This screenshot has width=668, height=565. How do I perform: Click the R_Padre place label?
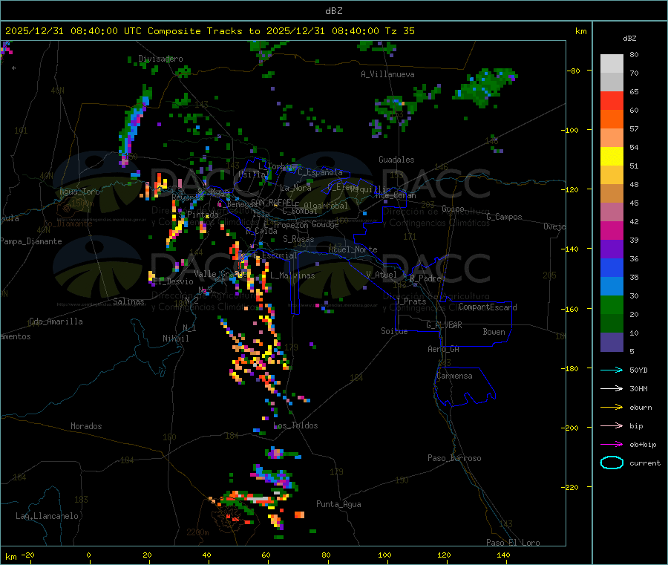425,278
